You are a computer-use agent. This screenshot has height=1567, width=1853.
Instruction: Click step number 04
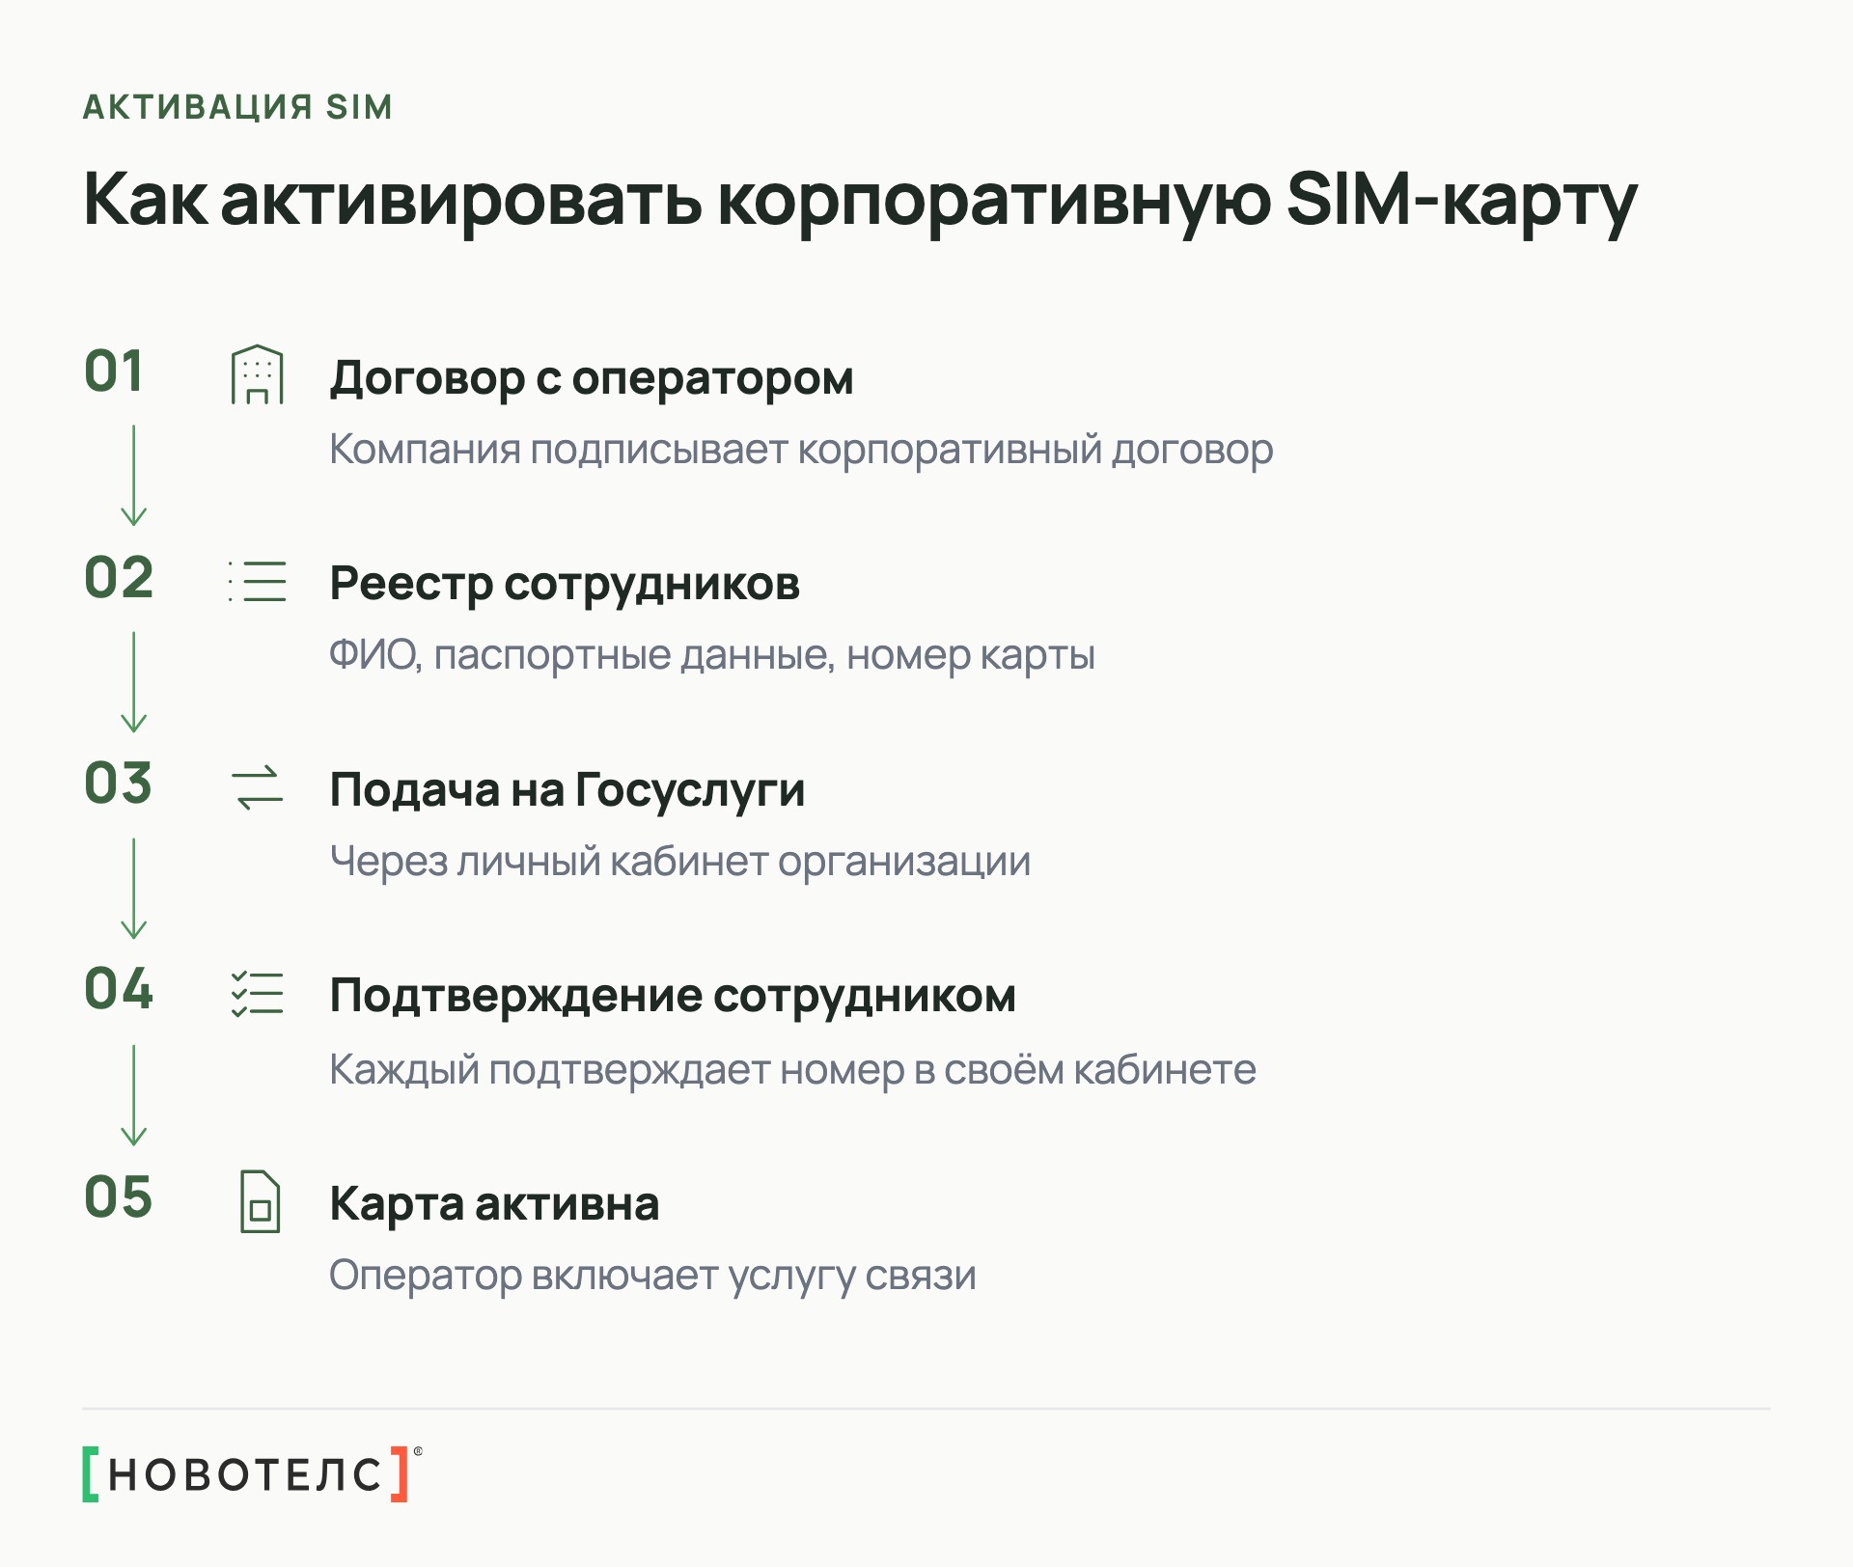119,990
